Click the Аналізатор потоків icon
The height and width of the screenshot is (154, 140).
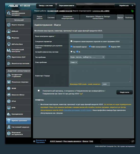coord(9,63)
